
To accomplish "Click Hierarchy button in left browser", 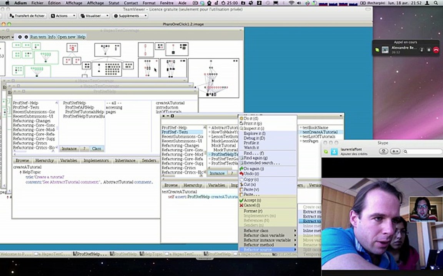I will tap(44, 161).
